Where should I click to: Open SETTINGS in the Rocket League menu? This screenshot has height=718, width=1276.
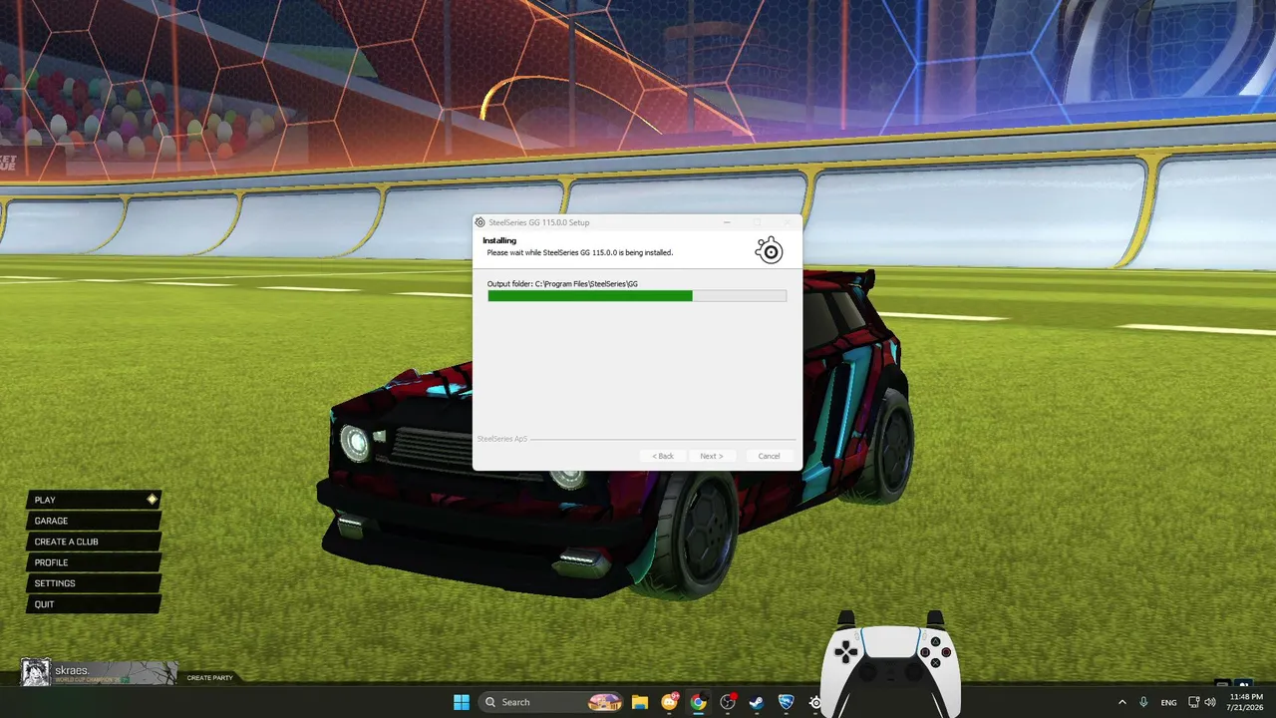tap(94, 583)
